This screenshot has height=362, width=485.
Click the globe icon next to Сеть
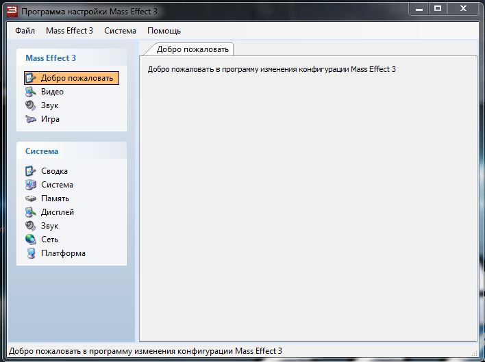31,240
